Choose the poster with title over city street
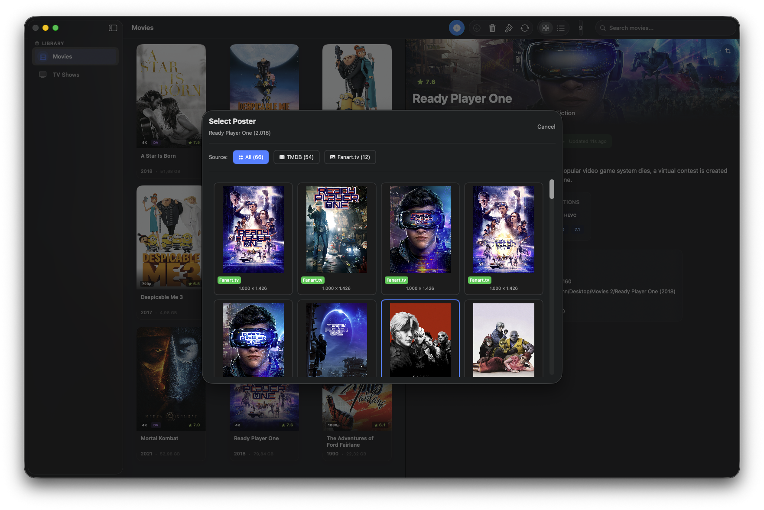The height and width of the screenshot is (510, 764). pos(336,230)
